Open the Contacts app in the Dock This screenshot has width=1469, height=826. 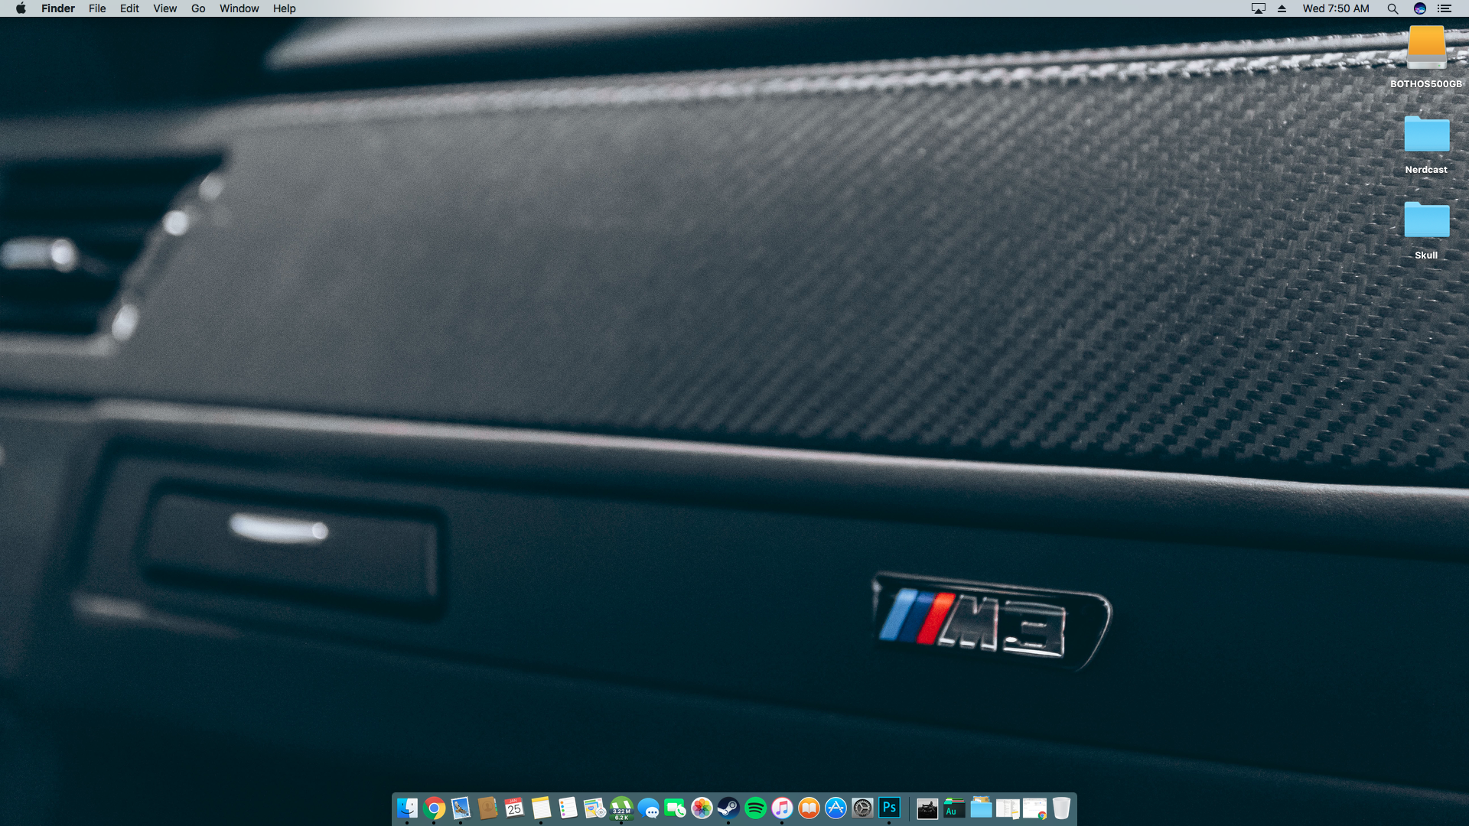pyautogui.click(x=487, y=808)
